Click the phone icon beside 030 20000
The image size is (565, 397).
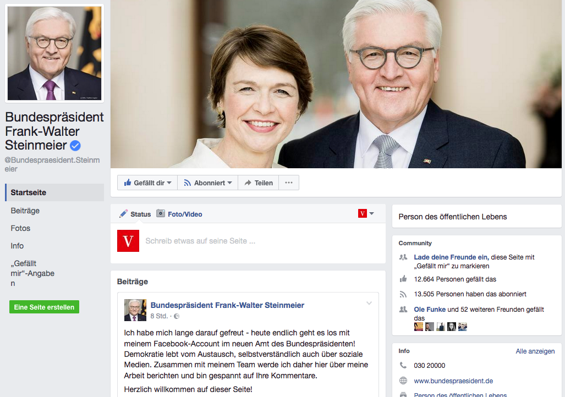[403, 365]
